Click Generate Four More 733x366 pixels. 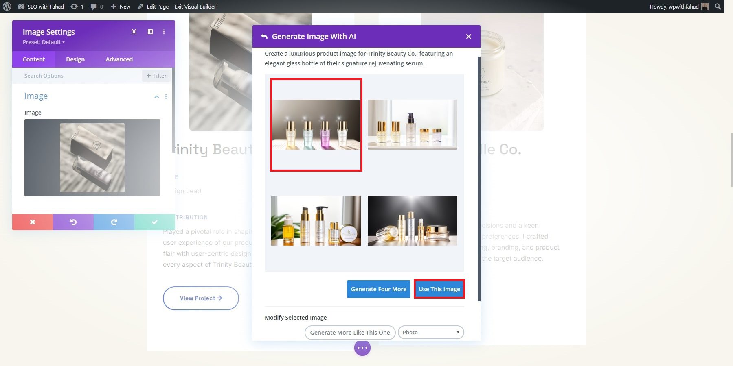(x=379, y=289)
